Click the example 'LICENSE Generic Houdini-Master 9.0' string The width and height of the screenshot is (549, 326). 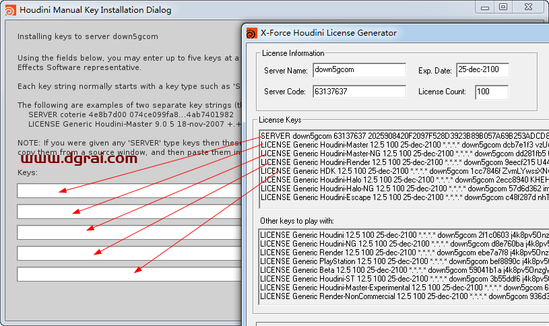[x=135, y=124]
